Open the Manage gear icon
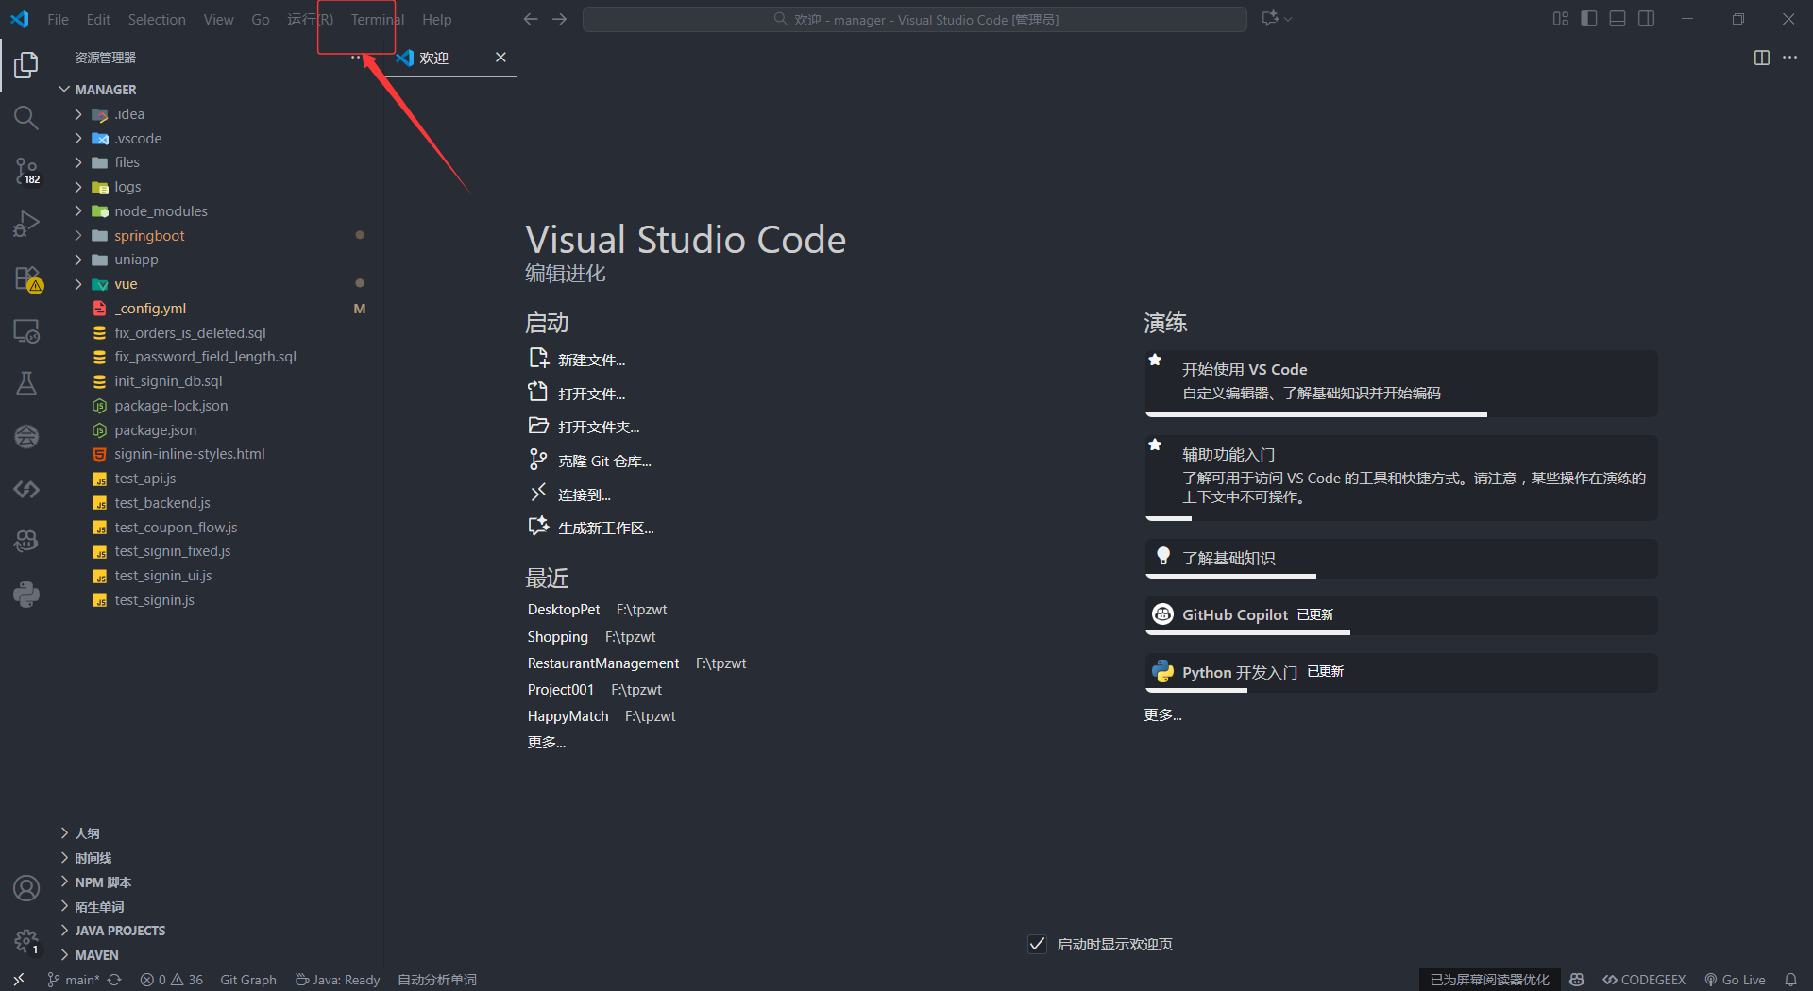The width and height of the screenshot is (1813, 991). [x=26, y=941]
